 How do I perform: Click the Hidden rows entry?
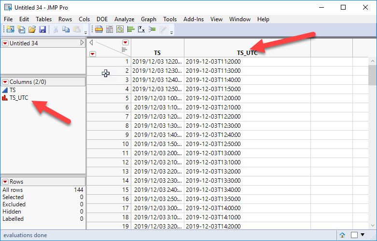(43, 212)
